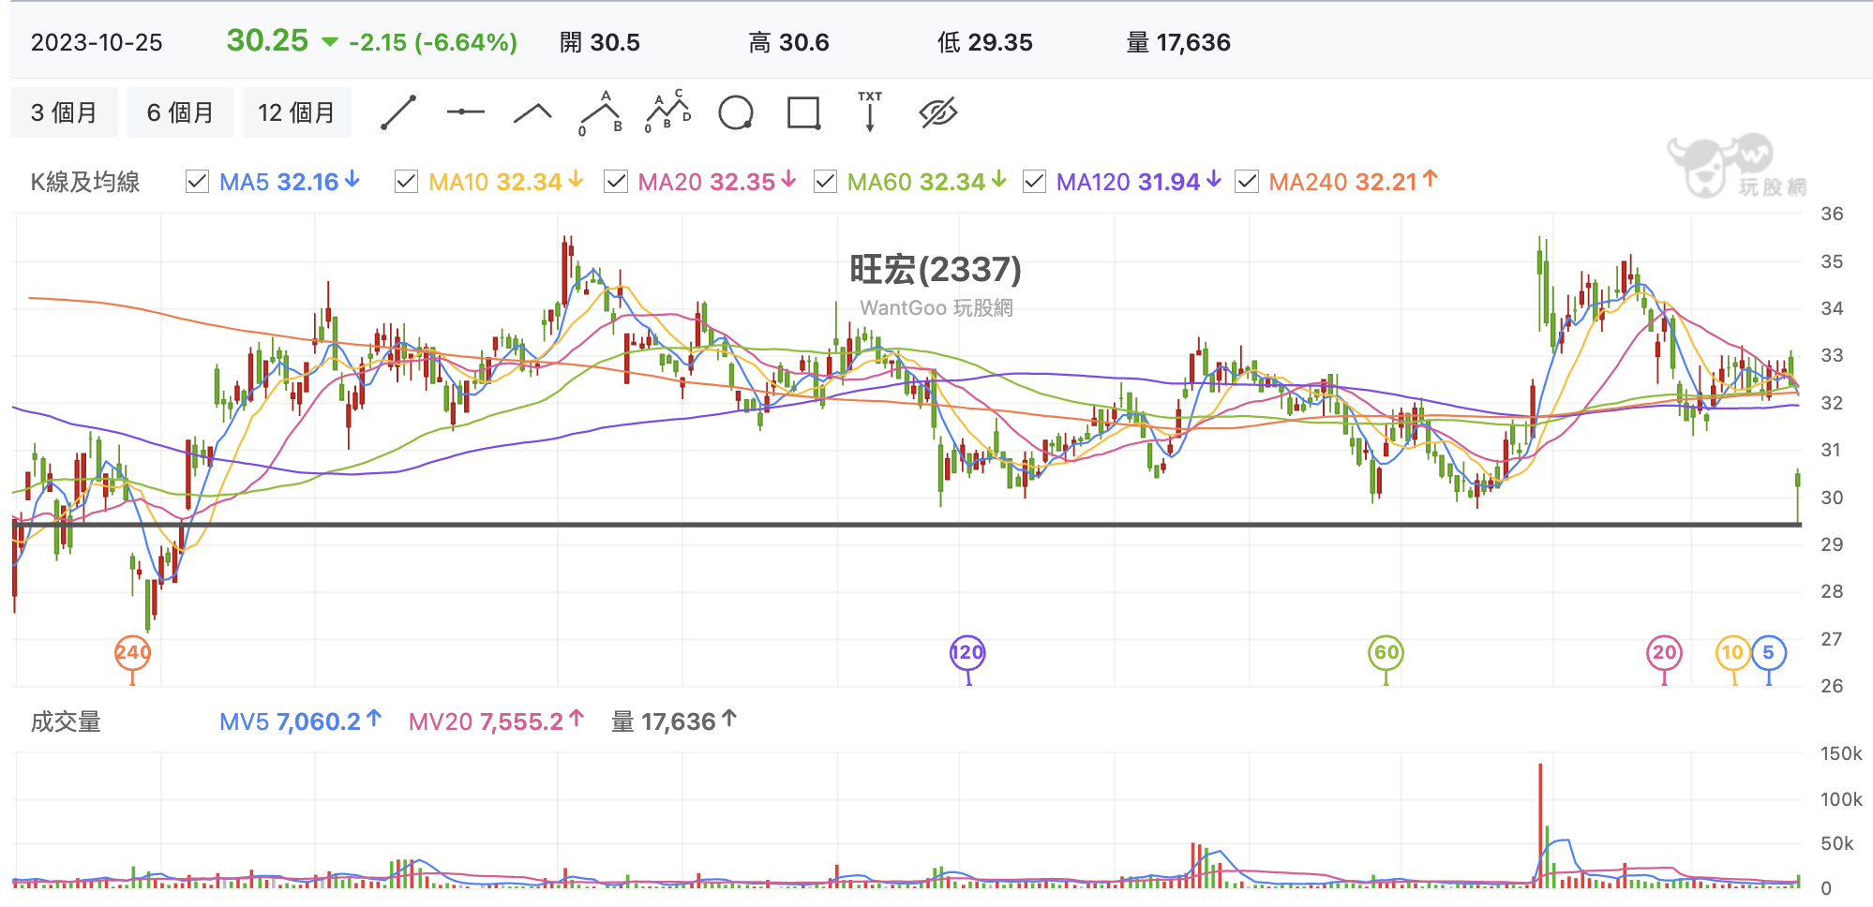Uncheck the MA240 moving average checkbox
This screenshot has height=907, width=1873.
[x=1247, y=182]
